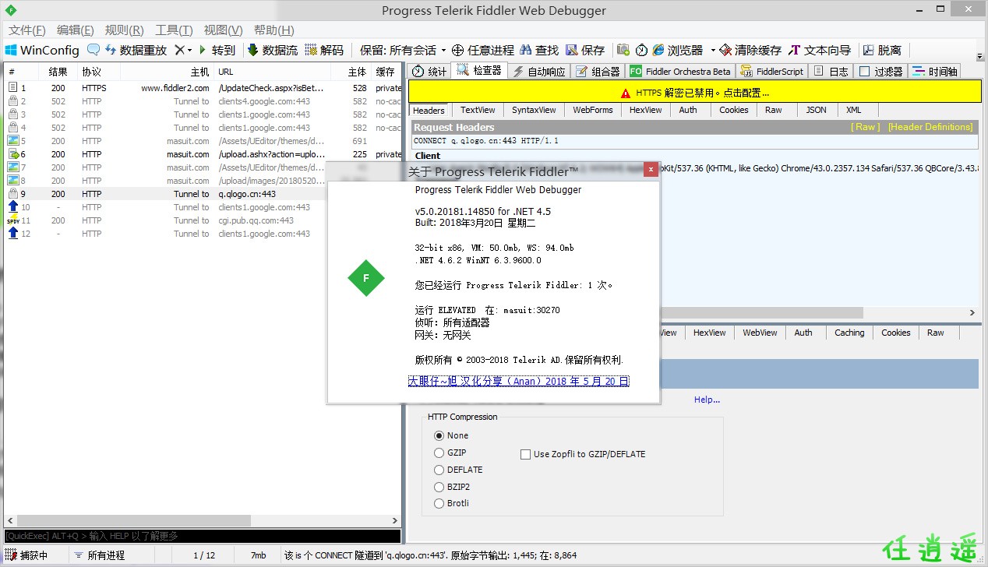Click the camera screenshot icon

click(x=623, y=50)
